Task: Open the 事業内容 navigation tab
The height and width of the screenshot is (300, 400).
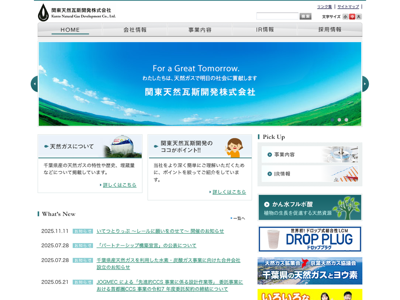Action: click(x=200, y=30)
